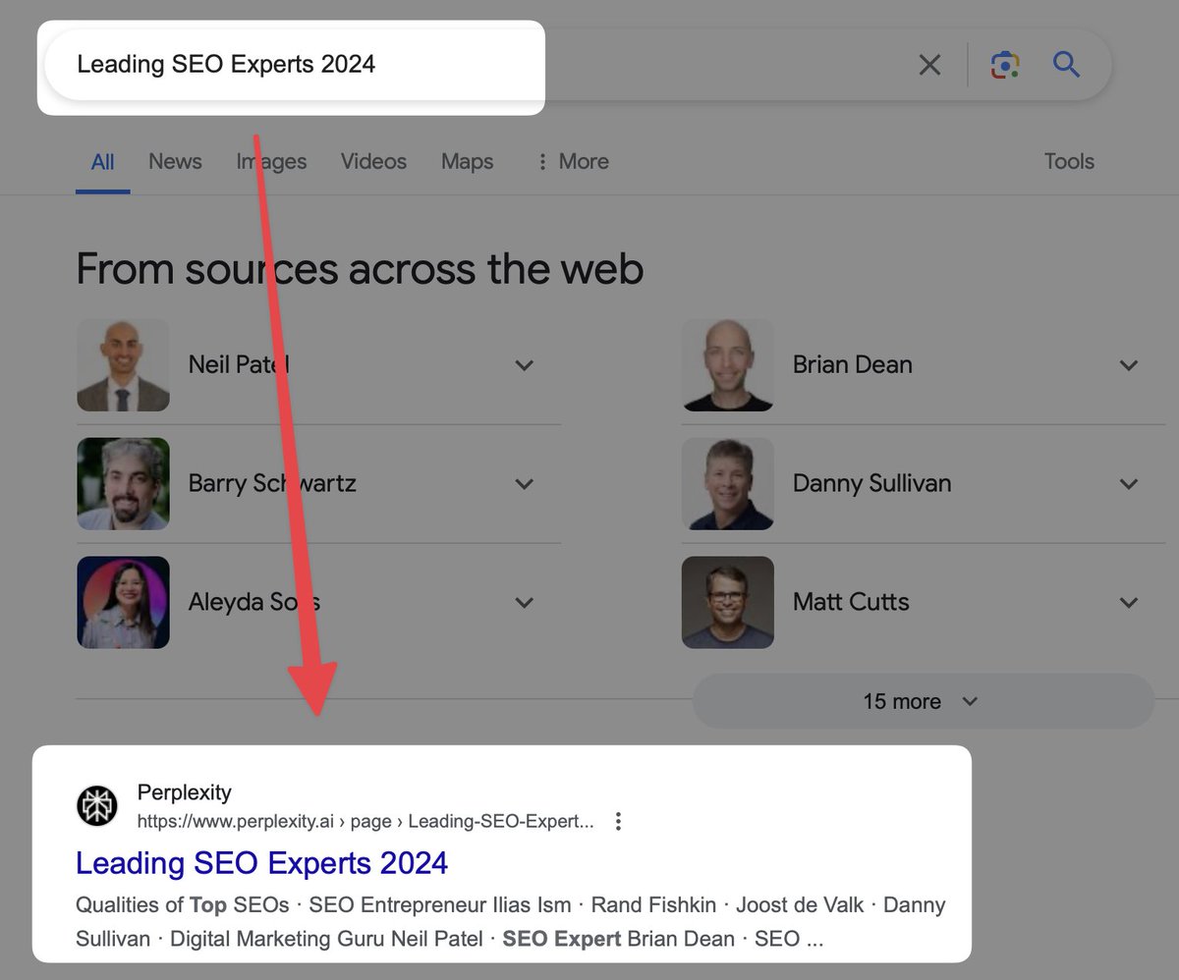Select the Matt Cutts name text
Screen dimensions: 1179x980
(851, 602)
